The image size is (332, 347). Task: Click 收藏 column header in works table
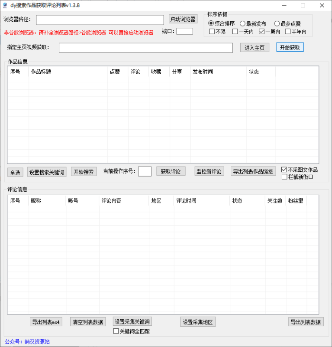[159, 72]
